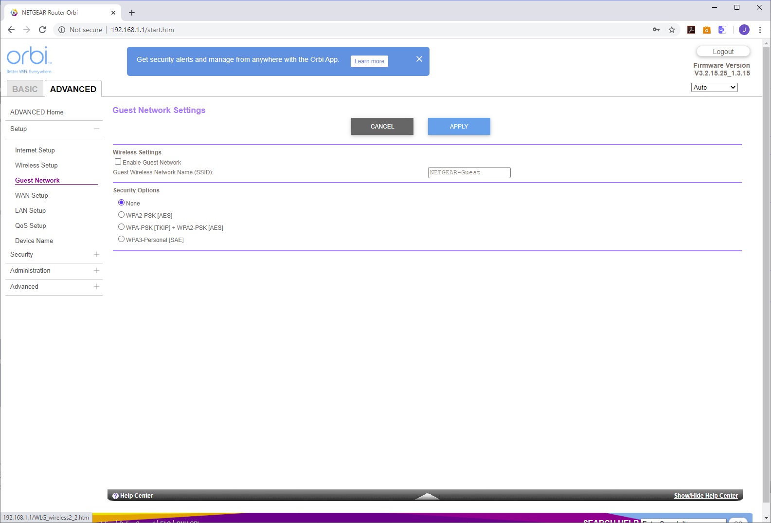The height and width of the screenshot is (523, 771).
Task: Open Guest Network in the sidebar
Action: tap(37, 180)
